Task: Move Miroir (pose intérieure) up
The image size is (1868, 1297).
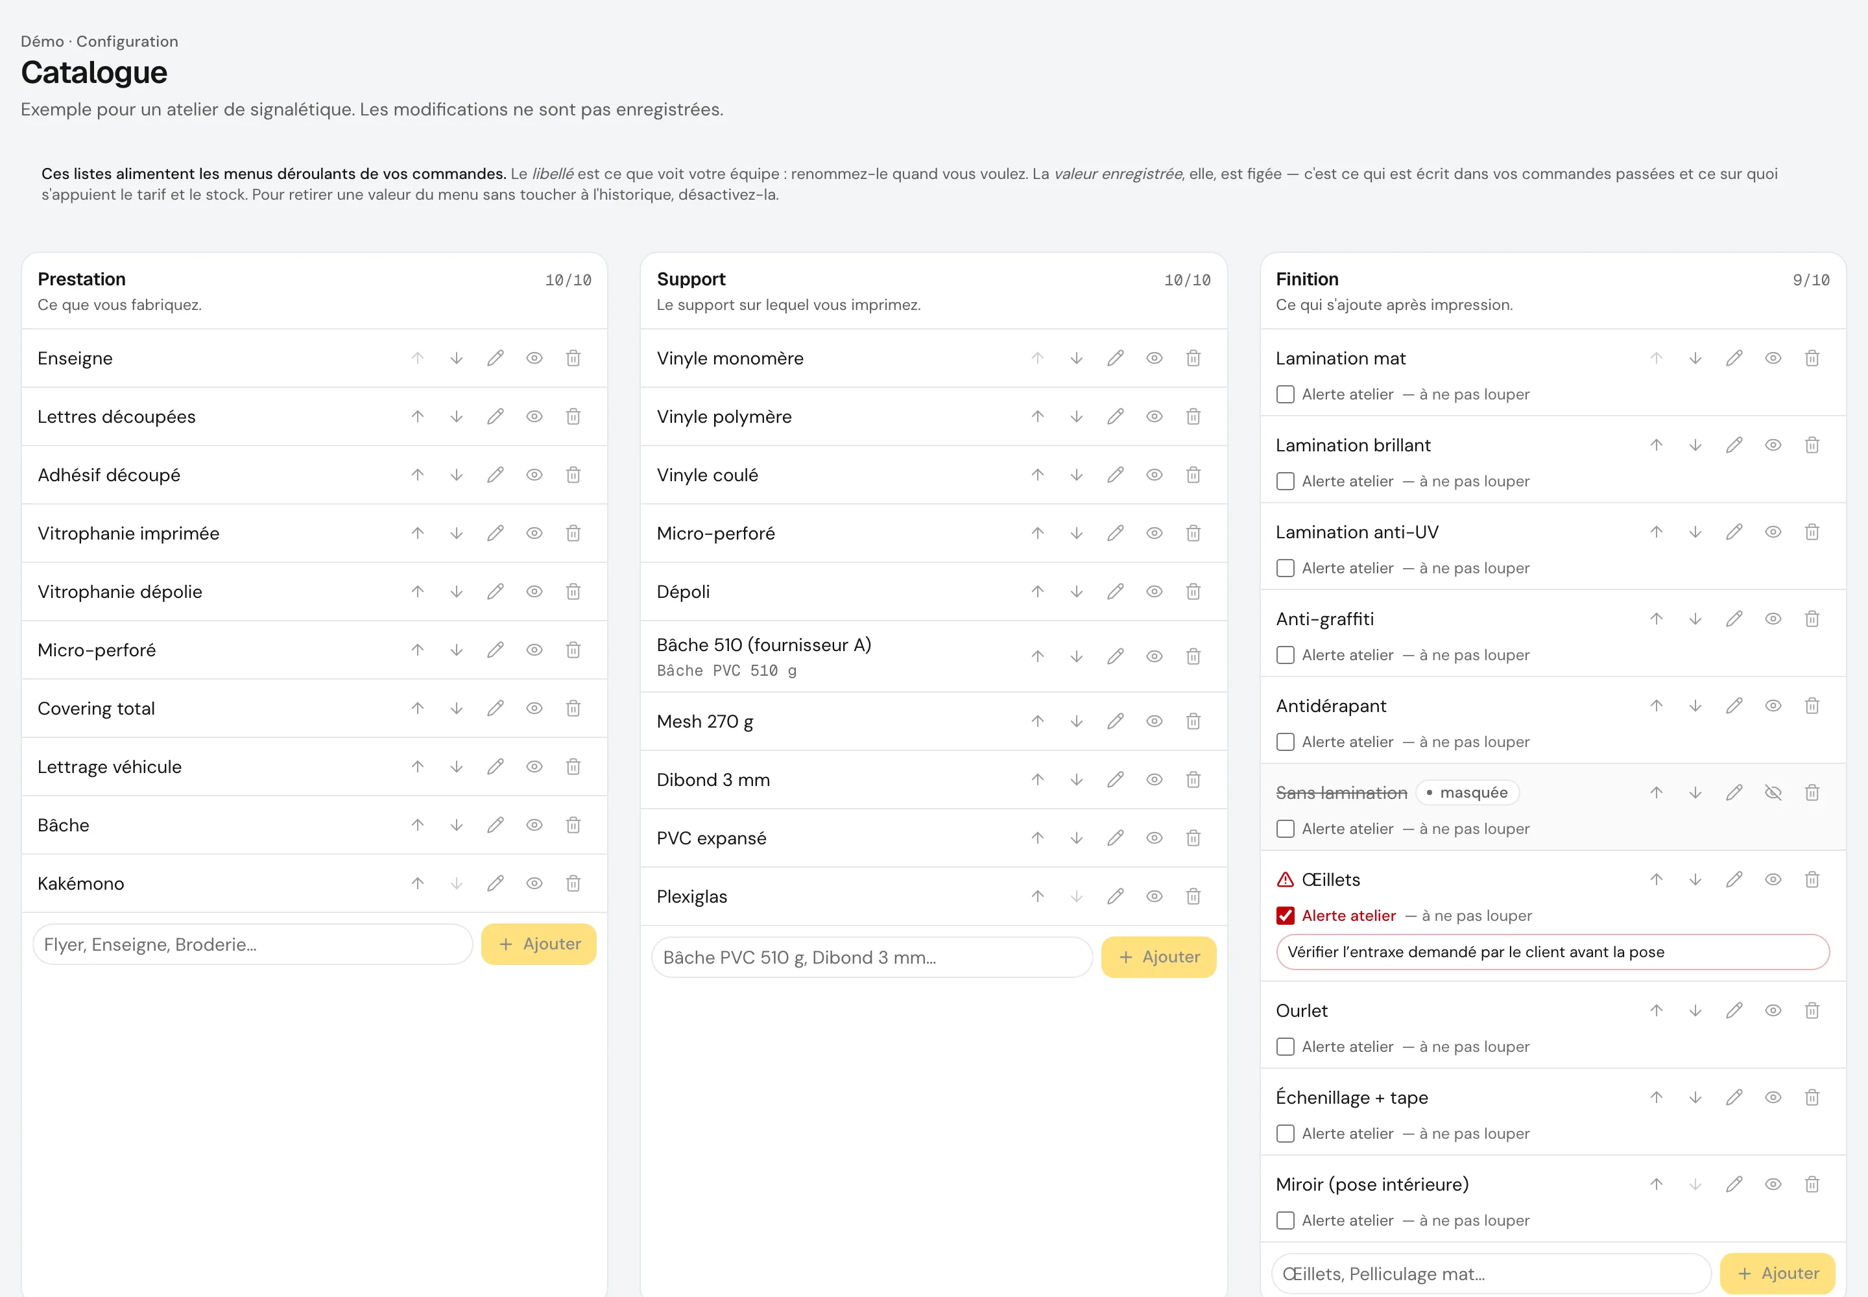Action: (1657, 1185)
